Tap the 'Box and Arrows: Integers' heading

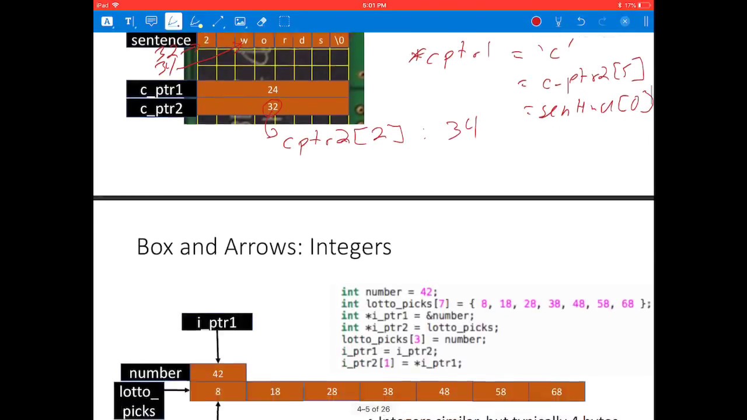click(264, 247)
